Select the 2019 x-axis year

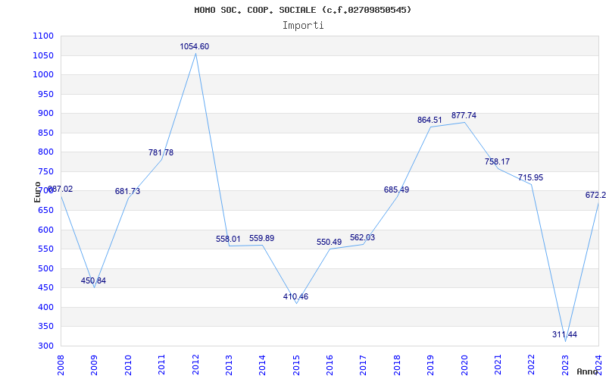(x=430, y=364)
